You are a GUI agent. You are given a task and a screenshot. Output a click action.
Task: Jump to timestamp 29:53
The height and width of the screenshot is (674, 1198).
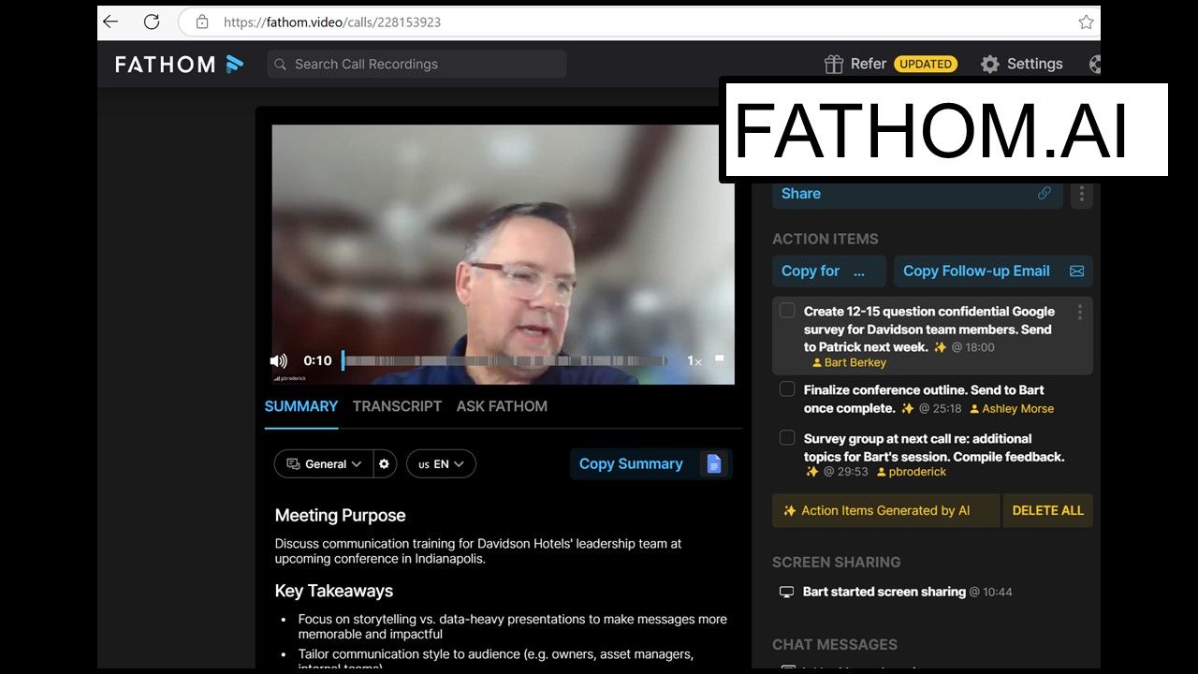pyautogui.click(x=845, y=472)
